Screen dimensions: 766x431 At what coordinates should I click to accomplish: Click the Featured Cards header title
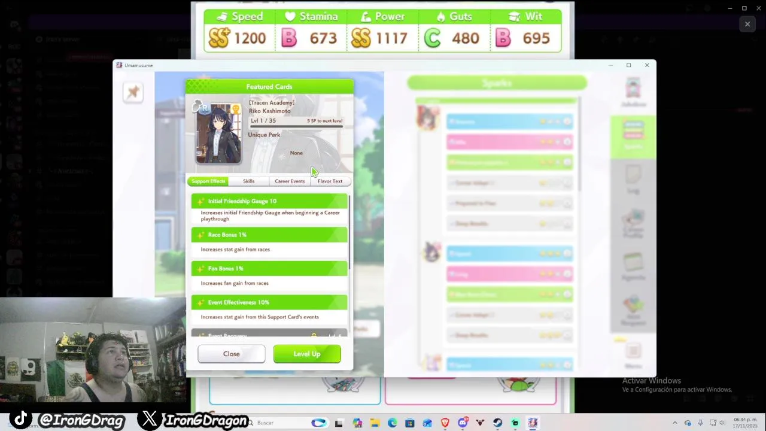269,87
